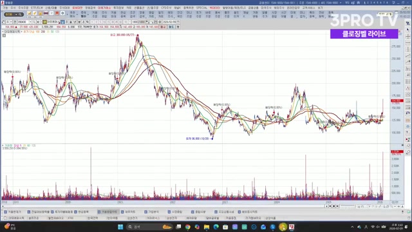412x232 pixels.
Task: Click the first chart scroll arrow button
Action: [x=326, y=206]
